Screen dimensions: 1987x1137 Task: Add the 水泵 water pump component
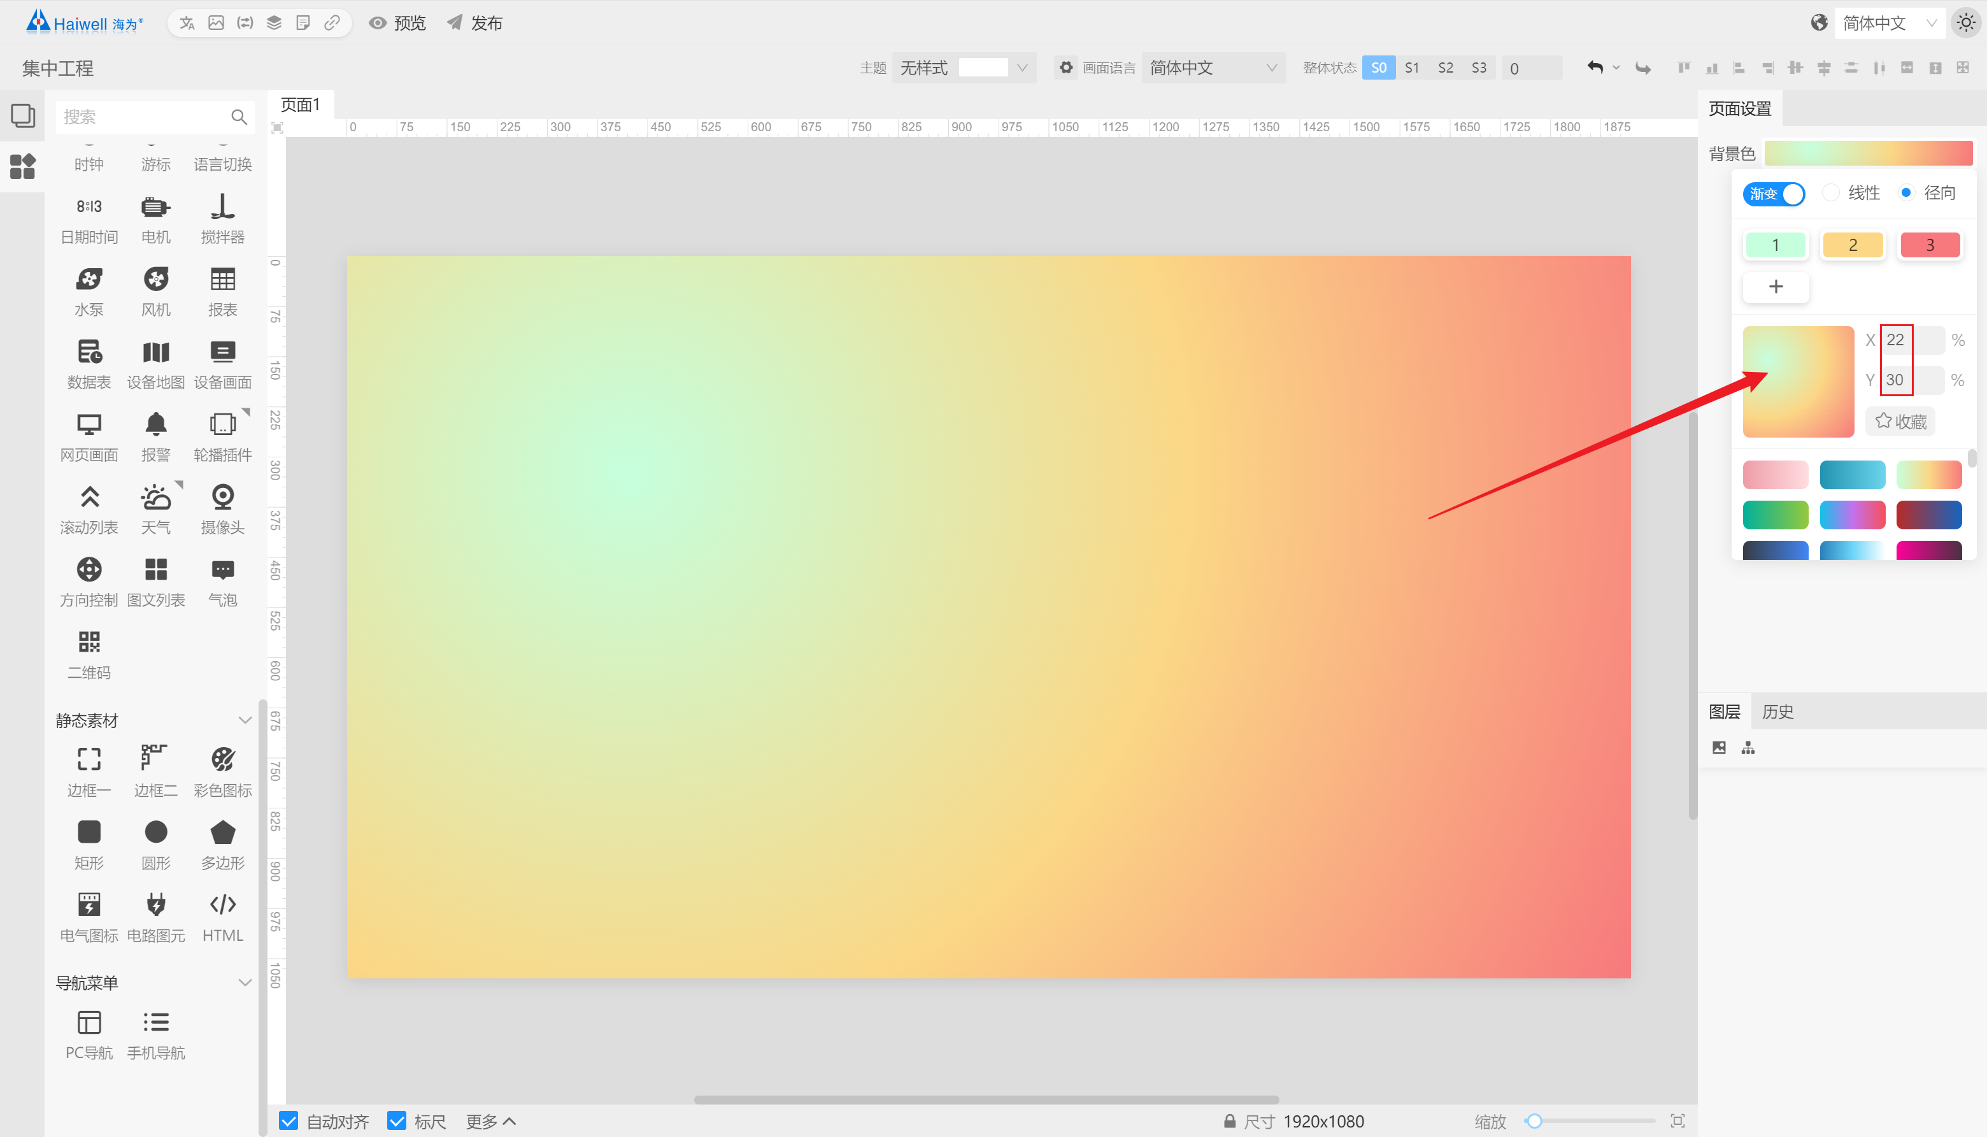89,291
